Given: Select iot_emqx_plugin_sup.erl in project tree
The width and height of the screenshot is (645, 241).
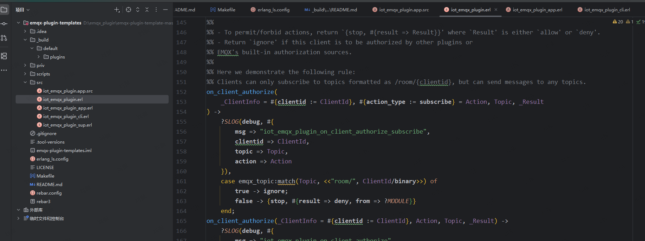Looking at the screenshot, I should (x=67, y=125).
